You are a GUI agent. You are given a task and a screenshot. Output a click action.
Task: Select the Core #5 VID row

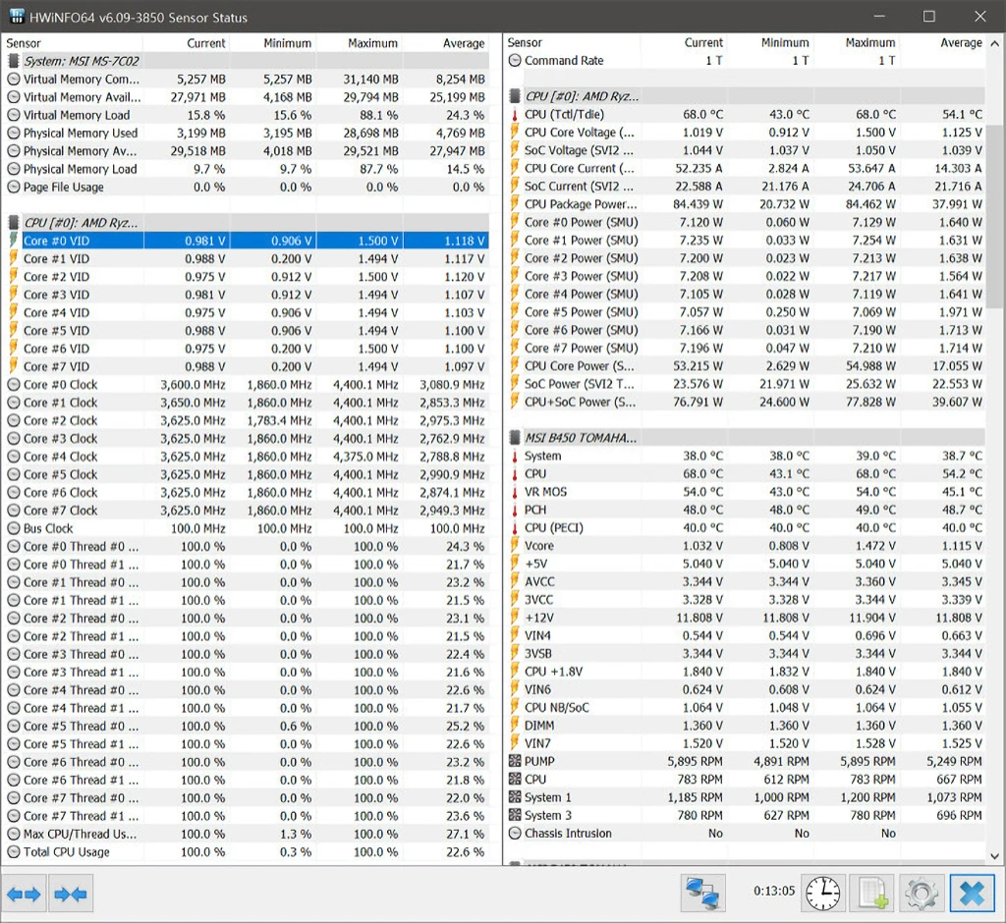tap(246, 331)
